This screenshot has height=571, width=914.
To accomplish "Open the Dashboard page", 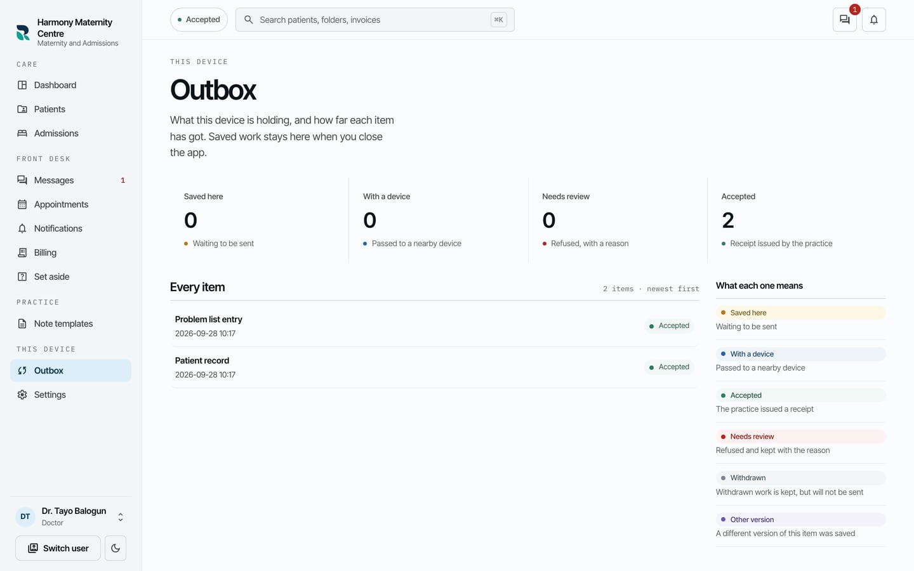I will (70, 85).
